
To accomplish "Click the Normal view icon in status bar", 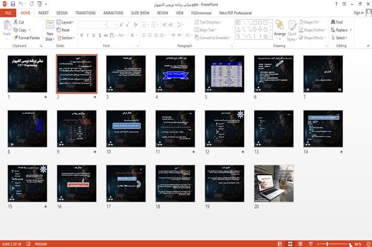I will [280, 244].
